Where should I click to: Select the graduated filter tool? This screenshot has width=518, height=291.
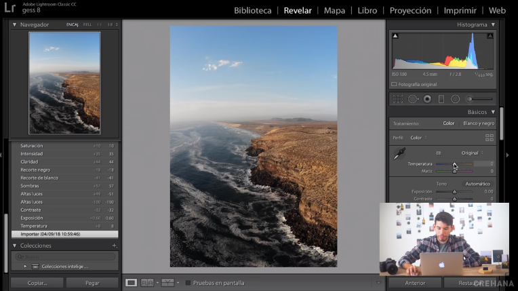(x=441, y=99)
